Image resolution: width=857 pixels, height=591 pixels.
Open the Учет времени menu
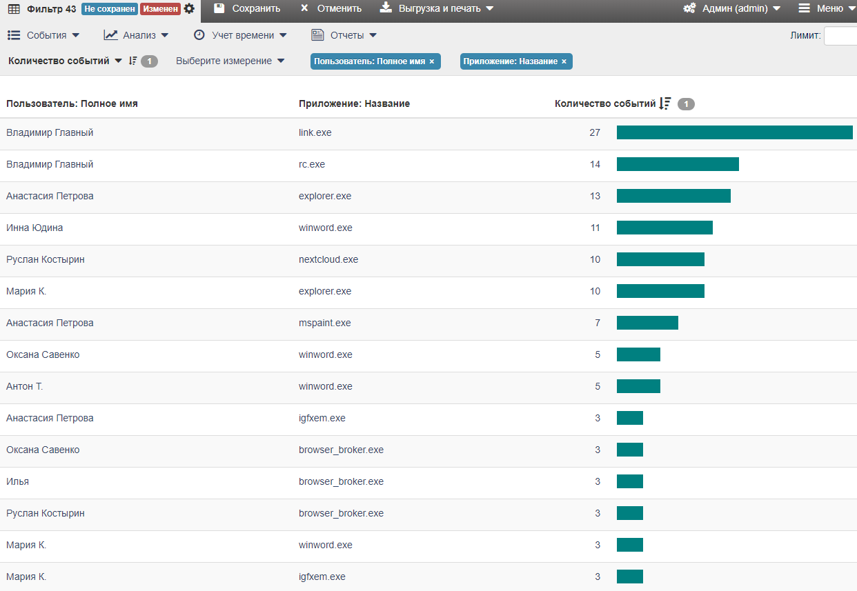[240, 35]
